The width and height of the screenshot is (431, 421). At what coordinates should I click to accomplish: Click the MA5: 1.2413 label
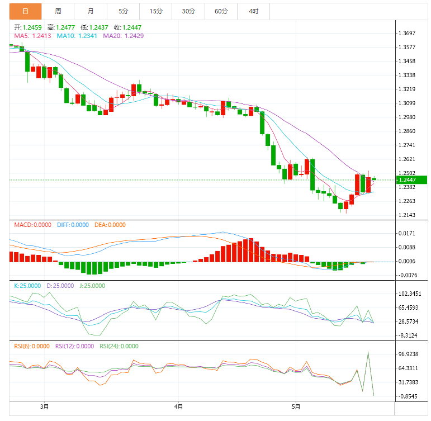[32, 36]
